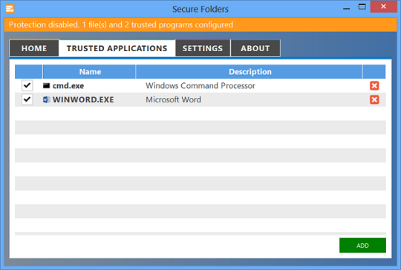
Task: Select the TRUSTED APPLICATIONS tab
Action: coord(117,48)
